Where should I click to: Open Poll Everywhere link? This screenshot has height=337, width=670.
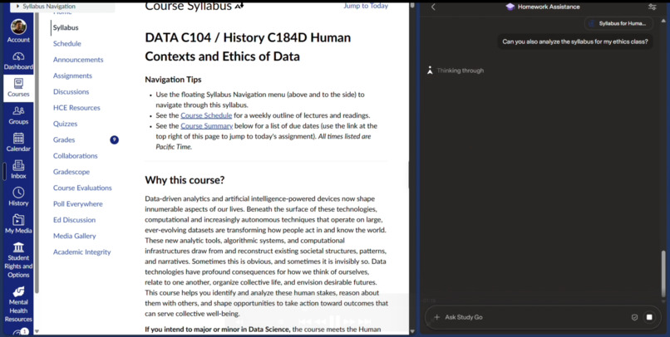coord(78,204)
